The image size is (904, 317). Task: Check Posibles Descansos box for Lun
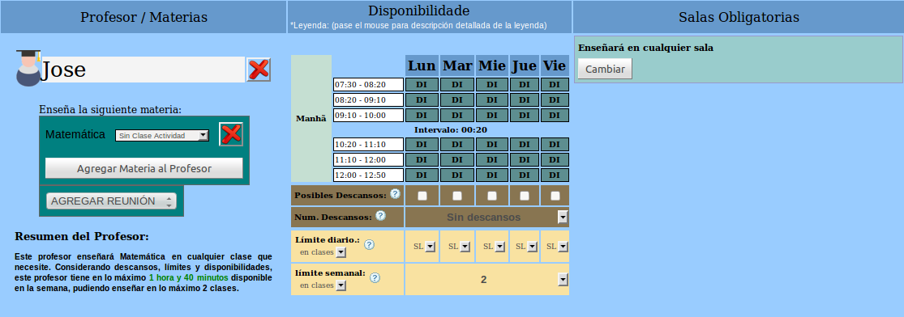pos(422,197)
